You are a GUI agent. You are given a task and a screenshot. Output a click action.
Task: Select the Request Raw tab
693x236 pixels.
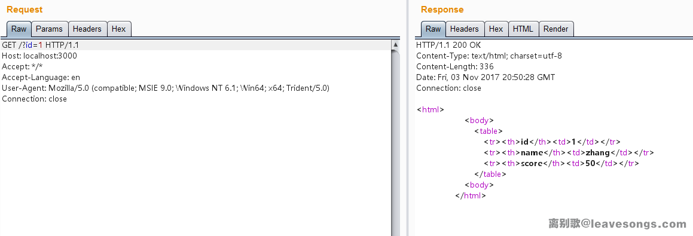(19, 29)
